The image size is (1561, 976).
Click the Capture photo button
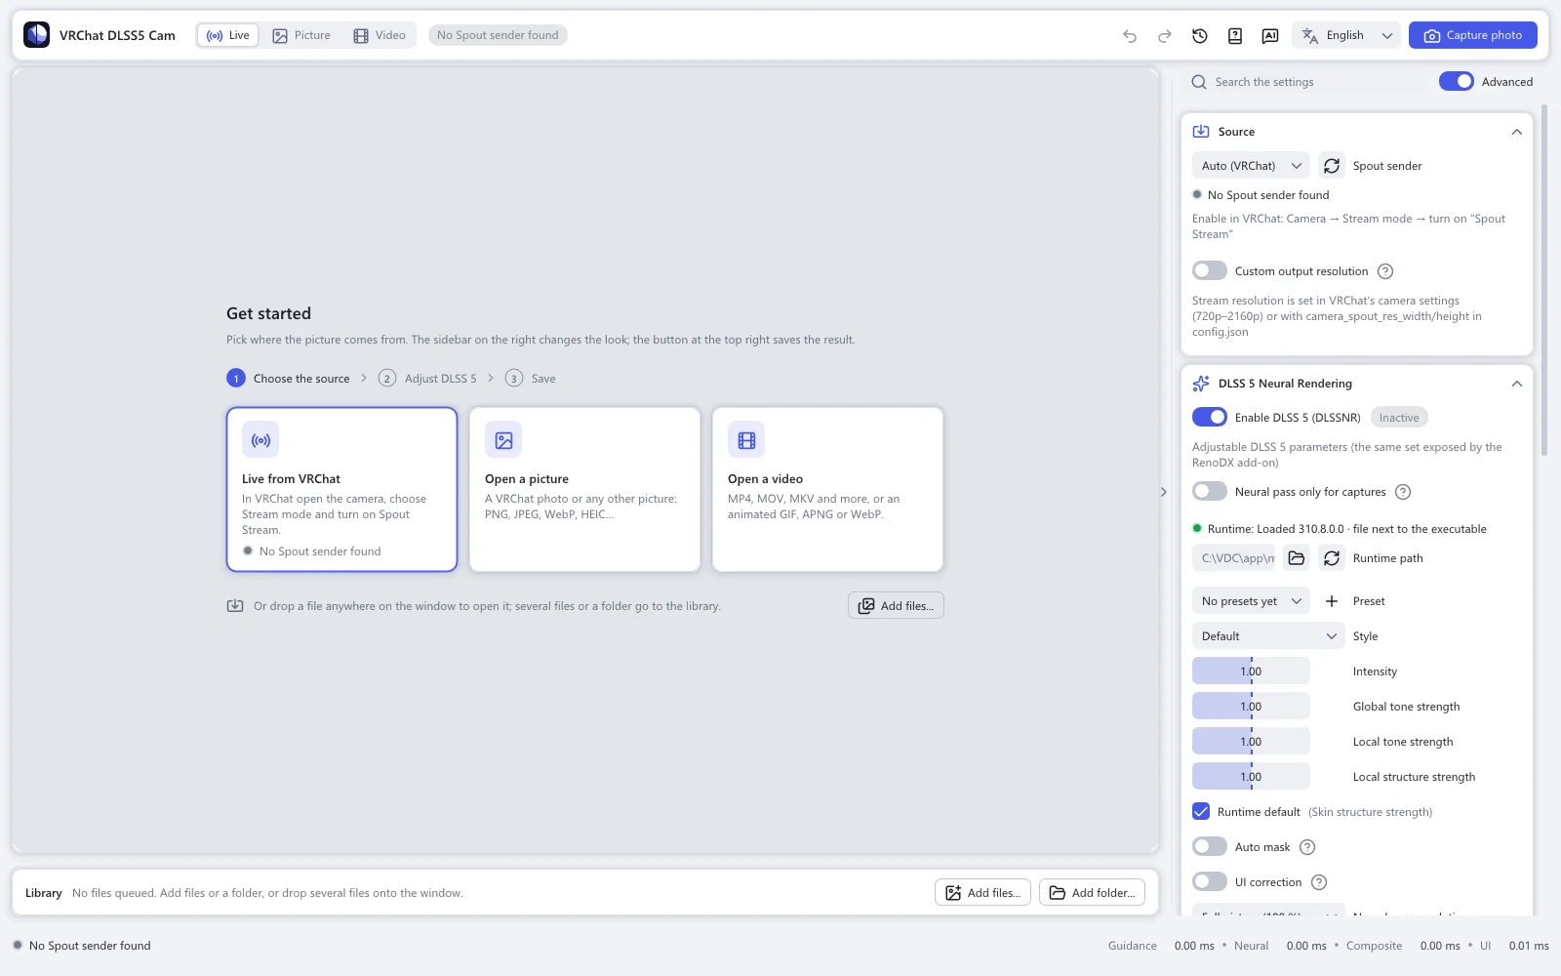[x=1473, y=36]
